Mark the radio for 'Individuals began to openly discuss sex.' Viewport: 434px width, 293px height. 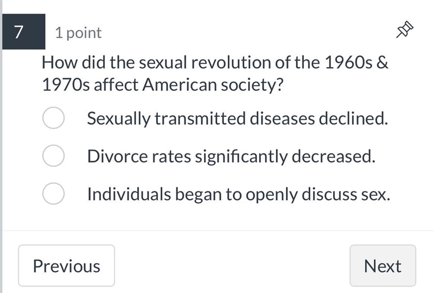pos(53,194)
